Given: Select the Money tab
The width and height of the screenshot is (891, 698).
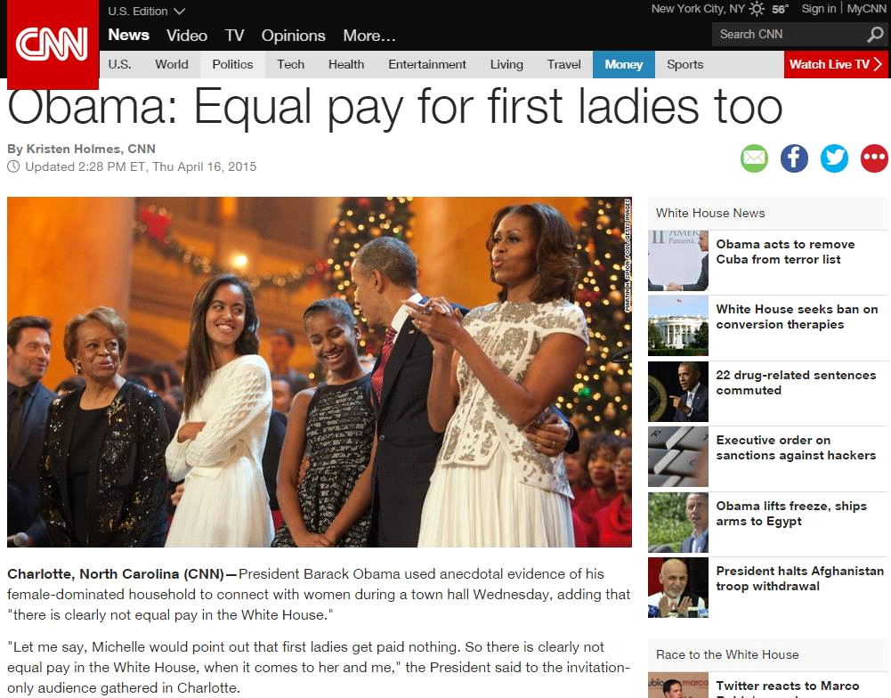Looking at the screenshot, I should coord(623,64).
